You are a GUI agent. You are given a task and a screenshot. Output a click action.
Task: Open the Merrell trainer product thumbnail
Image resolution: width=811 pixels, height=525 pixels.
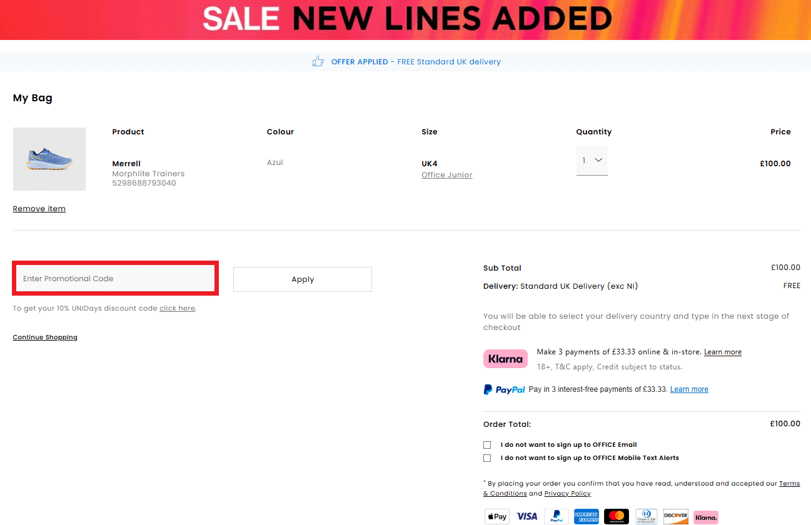[49, 159]
